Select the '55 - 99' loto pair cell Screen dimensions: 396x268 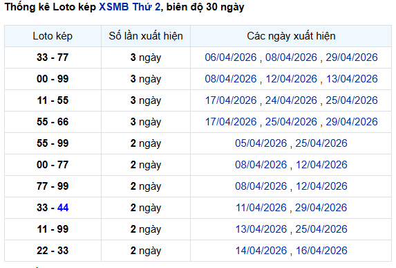tap(53, 143)
